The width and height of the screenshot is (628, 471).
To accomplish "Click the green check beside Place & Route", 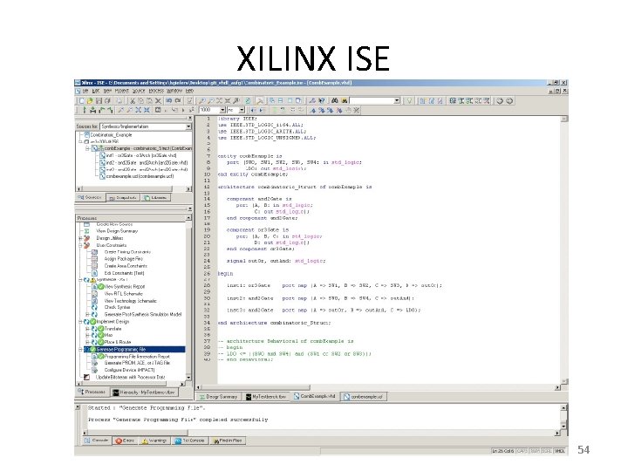I will point(101,342).
